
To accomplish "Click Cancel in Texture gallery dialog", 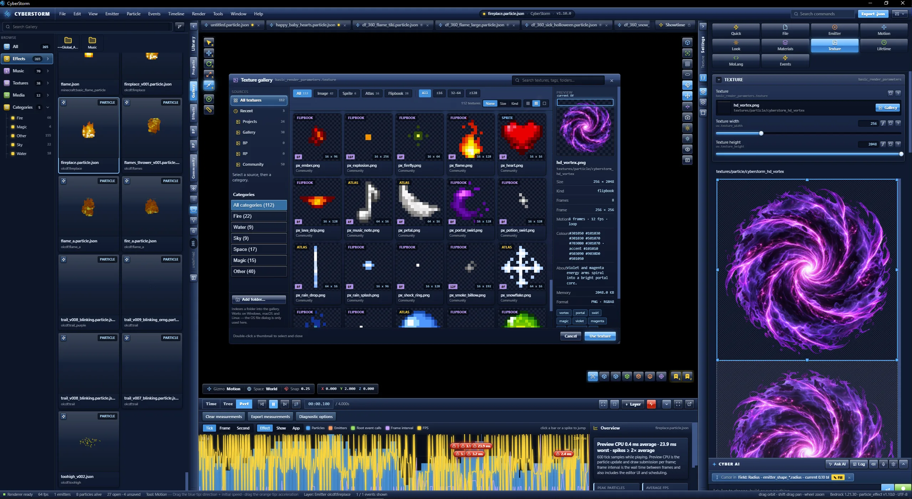I will [x=570, y=336].
